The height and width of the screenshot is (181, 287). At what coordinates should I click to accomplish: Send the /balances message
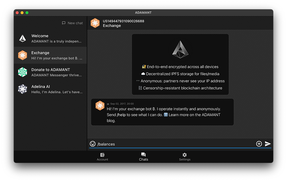[x=268, y=144]
